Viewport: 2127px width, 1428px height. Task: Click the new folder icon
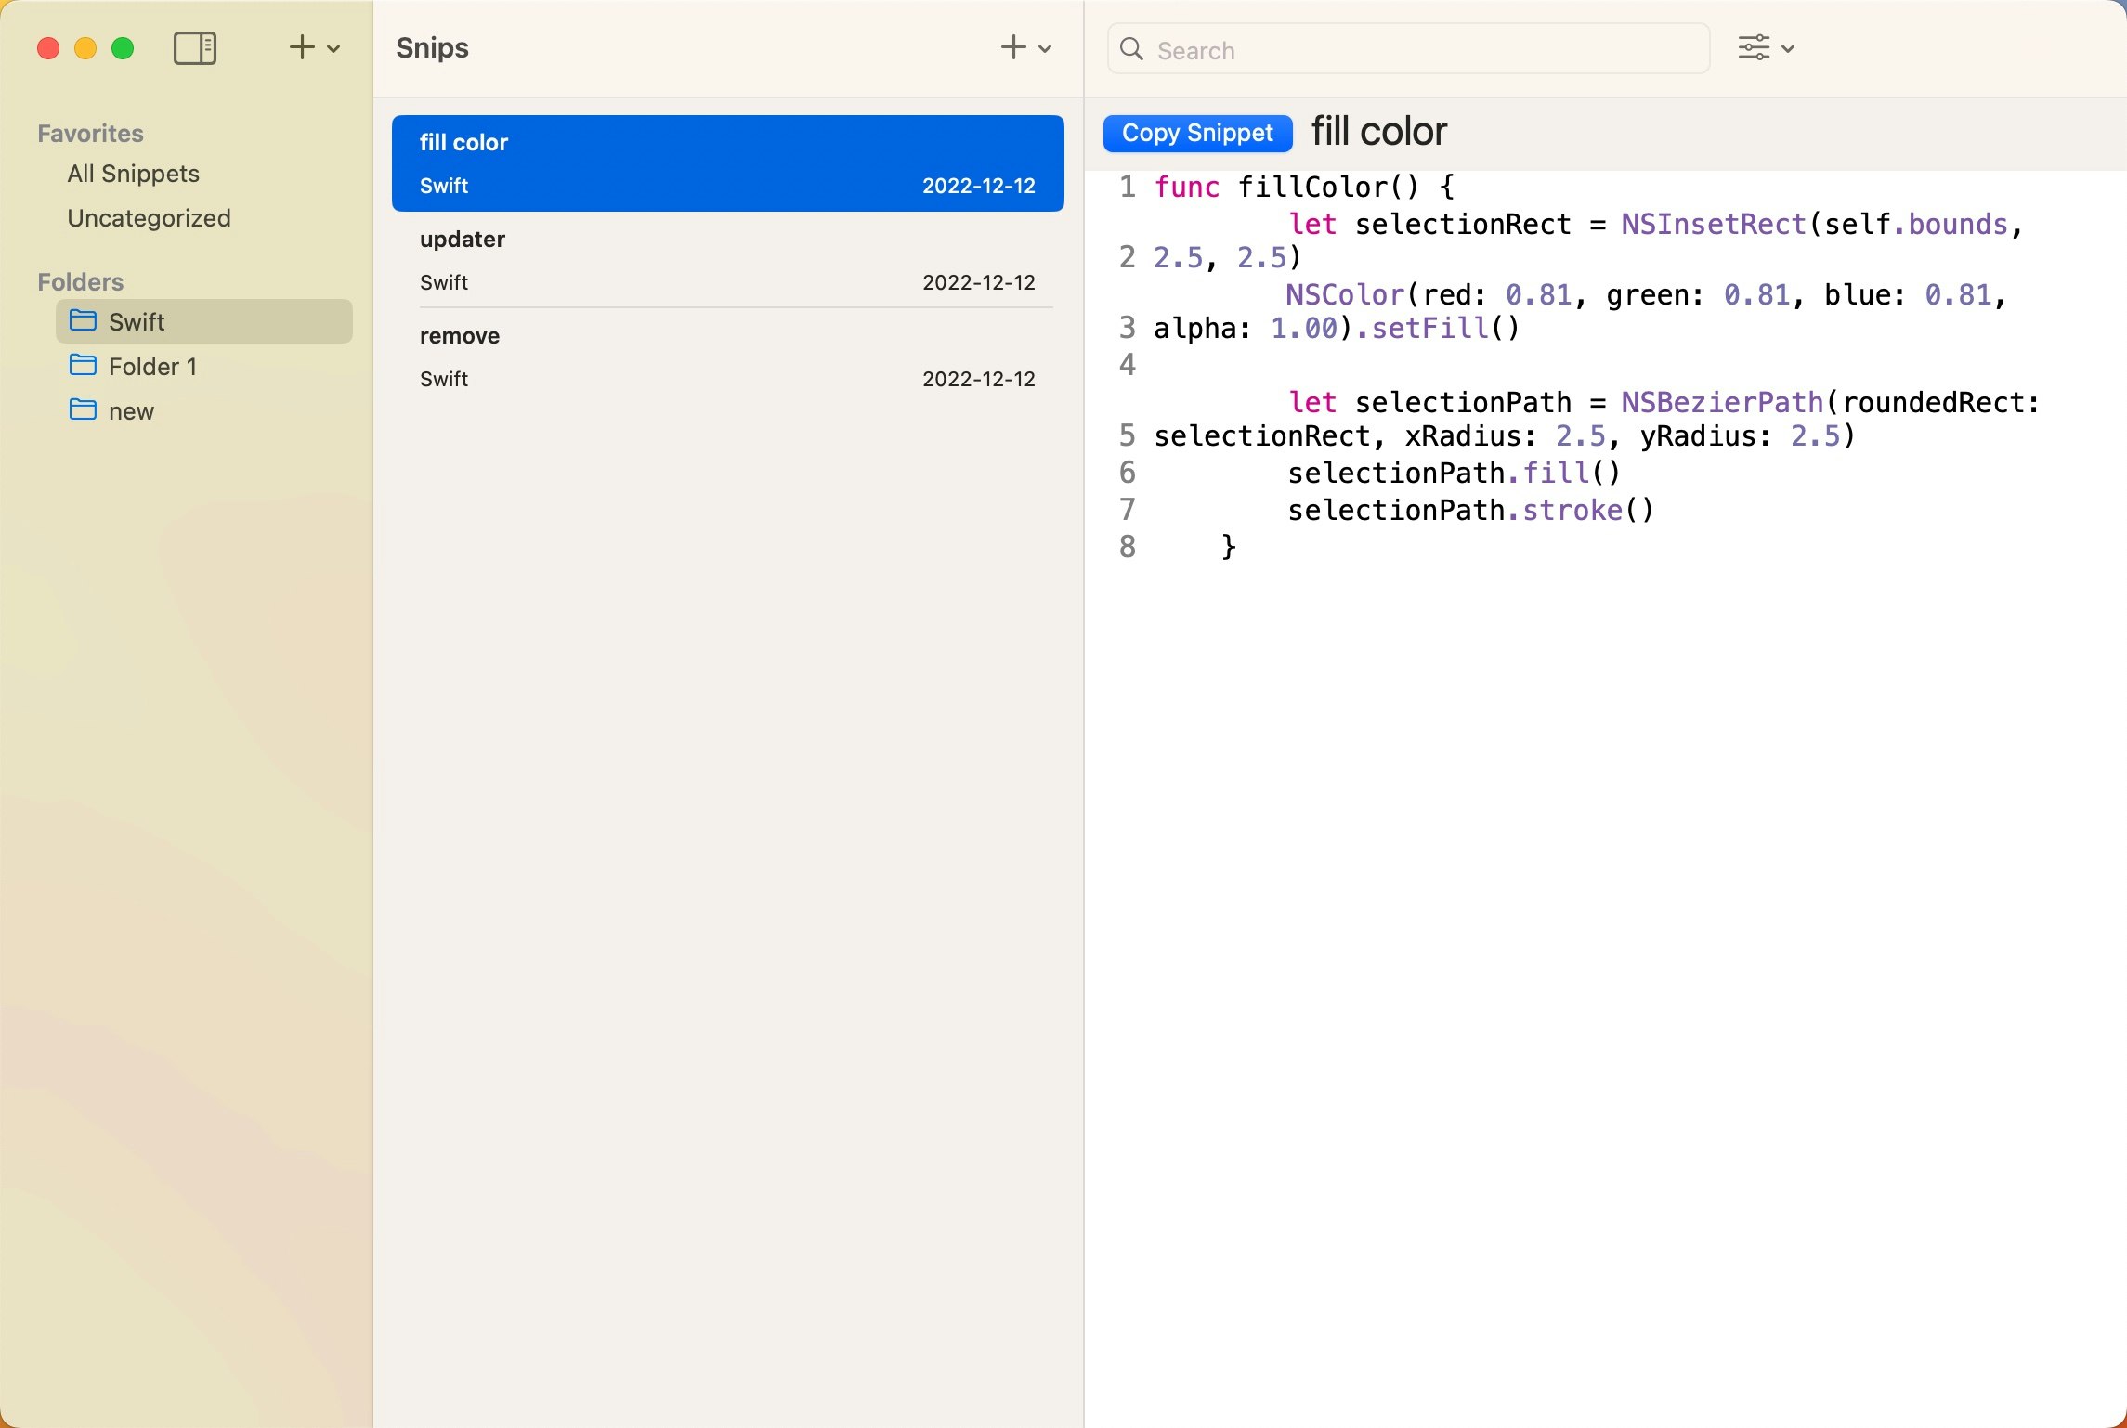click(x=83, y=409)
